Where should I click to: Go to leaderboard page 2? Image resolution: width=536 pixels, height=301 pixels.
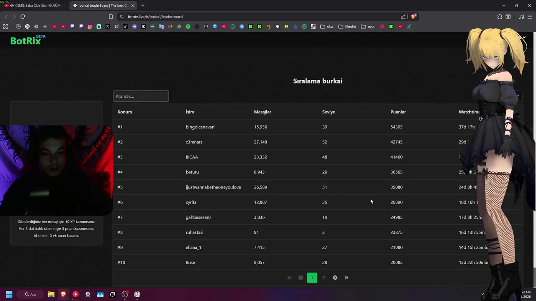[323, 278]
